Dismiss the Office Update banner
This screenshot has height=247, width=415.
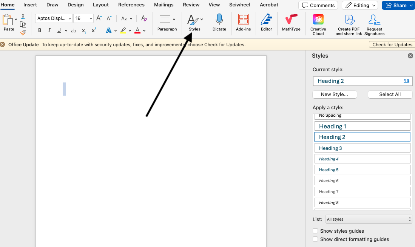(x=3, y=44)
